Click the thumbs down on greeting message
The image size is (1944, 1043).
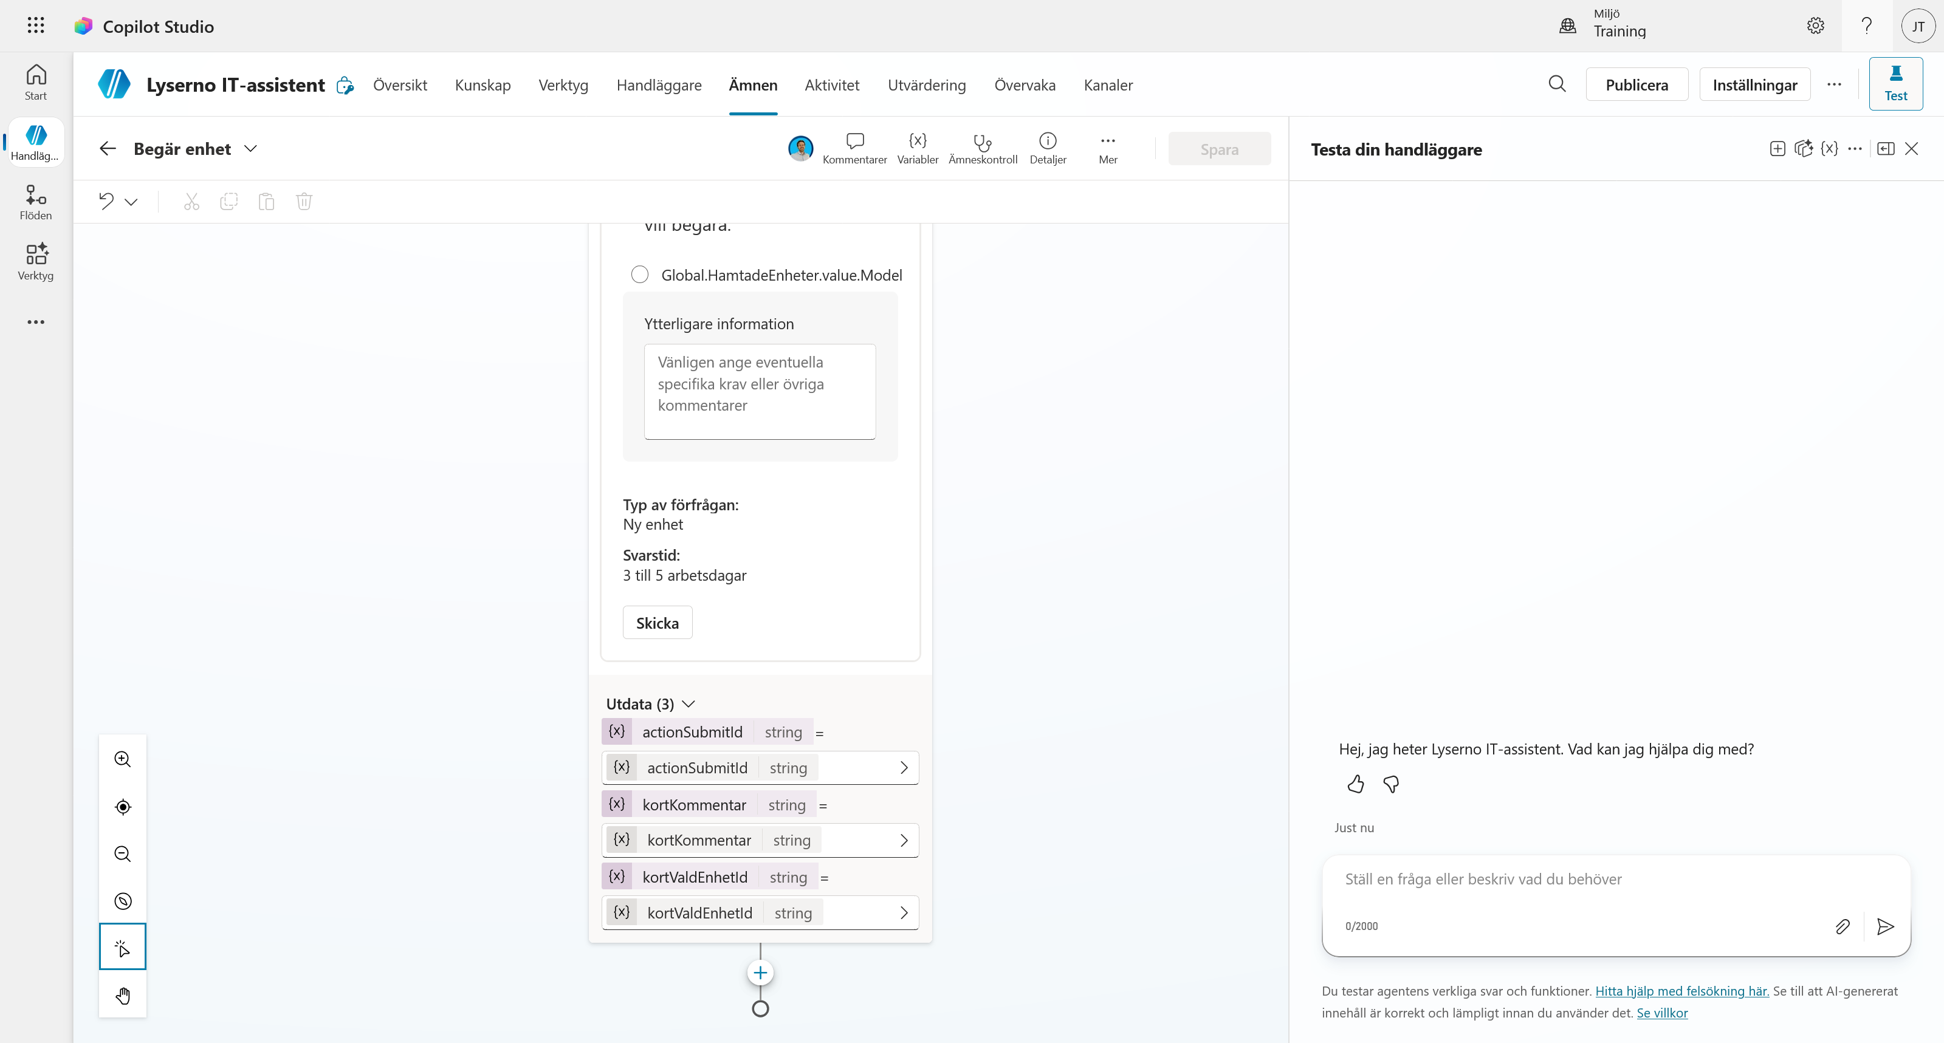click(x=1391, y=784)
